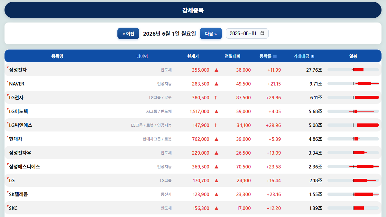Click the red corner marker on 삼성전자 row
Image resolution: width=386 pixels, height=217 pixels.
(8, 68)
